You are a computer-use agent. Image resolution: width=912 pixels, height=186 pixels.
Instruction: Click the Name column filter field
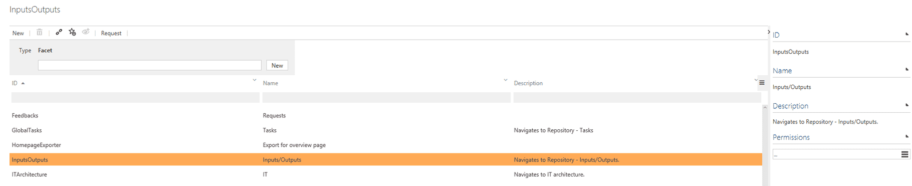[386, 98]
